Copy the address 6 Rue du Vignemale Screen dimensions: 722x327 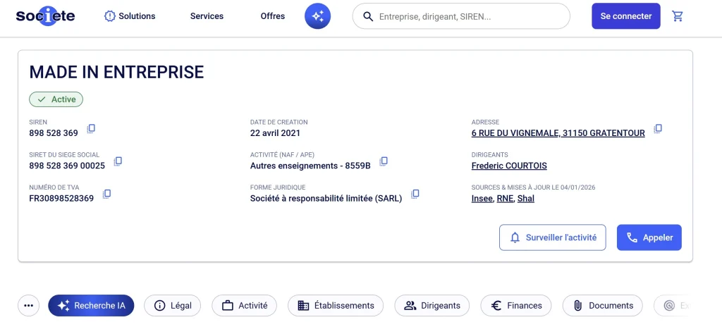tap(658, 128)
